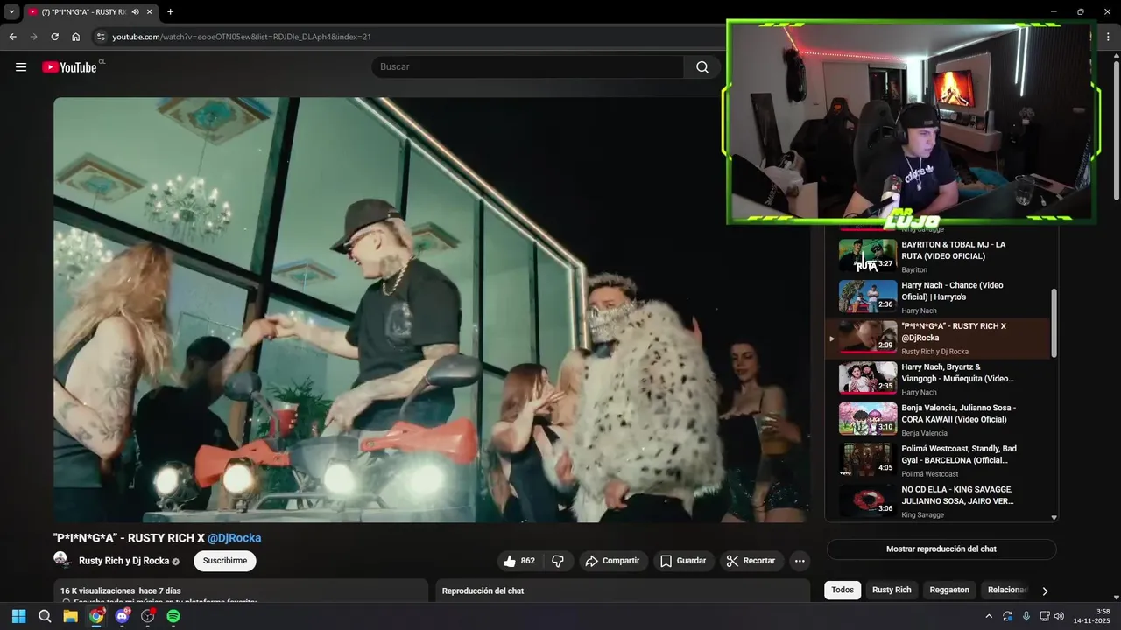Subscribe via the Suscribirme button
Image resolution: width=1121 pixels, height=630 pixels.
(225, 561)
